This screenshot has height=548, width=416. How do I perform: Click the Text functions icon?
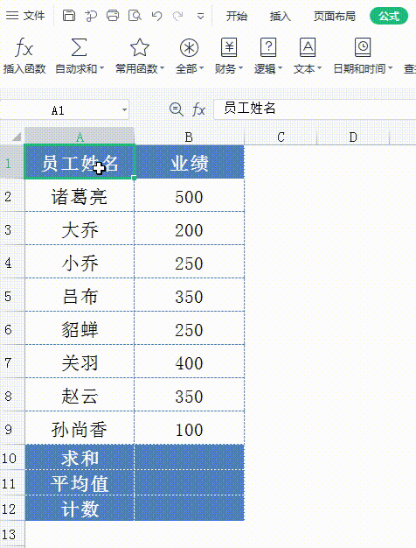tap(308, 47)
